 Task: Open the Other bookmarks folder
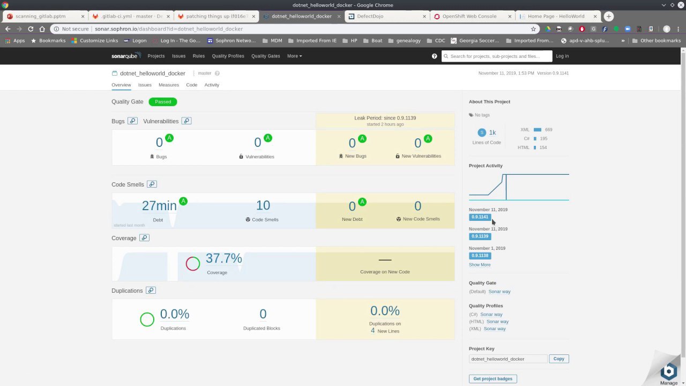[657, 41]
